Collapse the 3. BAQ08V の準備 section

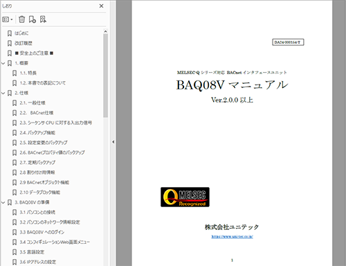pyautogui.click(x=3, y=202)
